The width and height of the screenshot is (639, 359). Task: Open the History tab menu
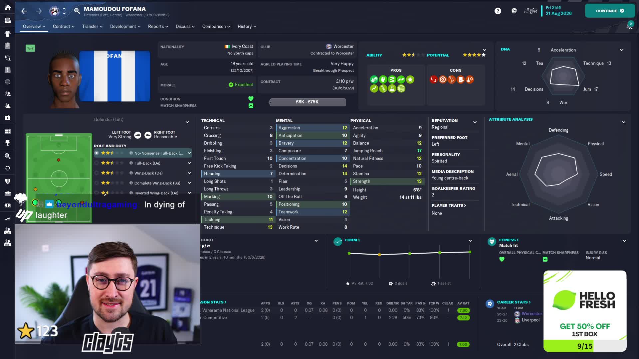[x=247, y=26]
